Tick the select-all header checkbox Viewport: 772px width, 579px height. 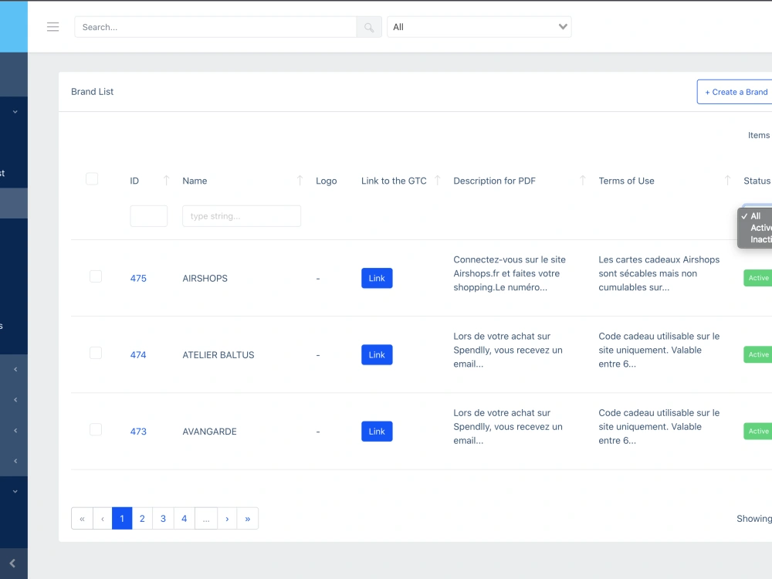tap(92, 179)
